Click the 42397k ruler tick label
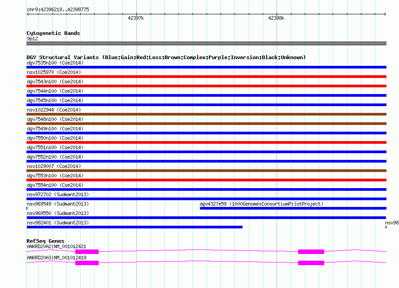The height and width of the screenshot is (288, 399). point(136,18)
